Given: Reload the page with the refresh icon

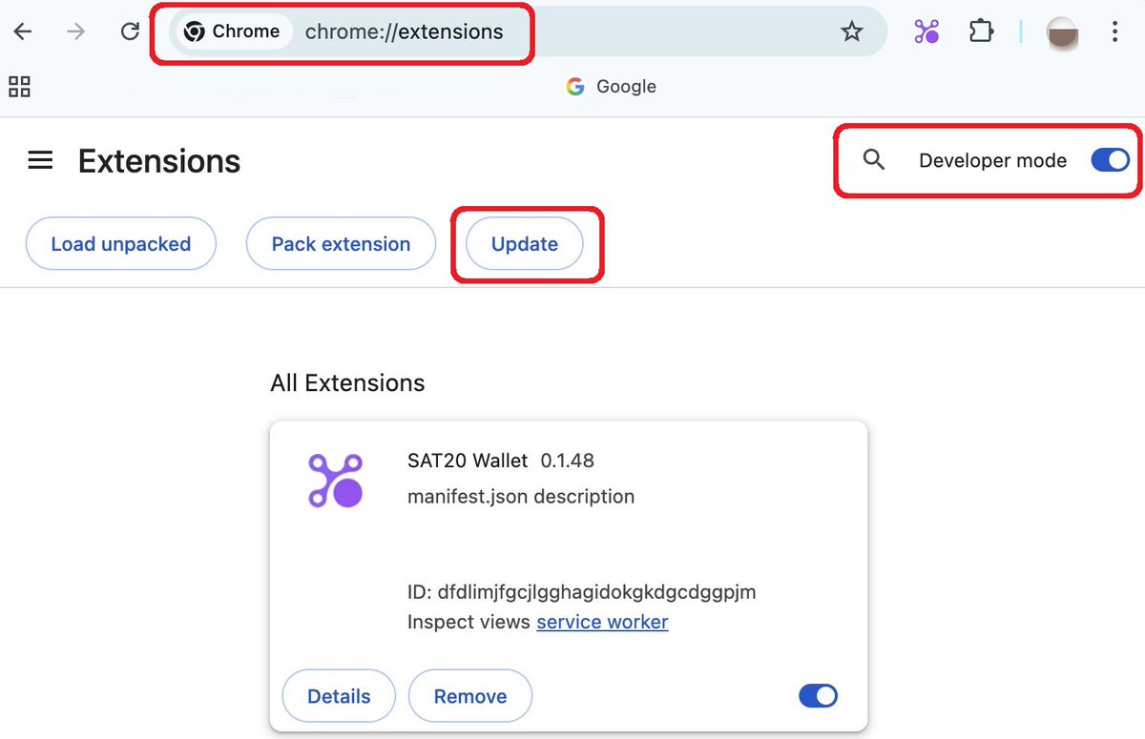Looking at the screenshot, I should click(131, 31).
